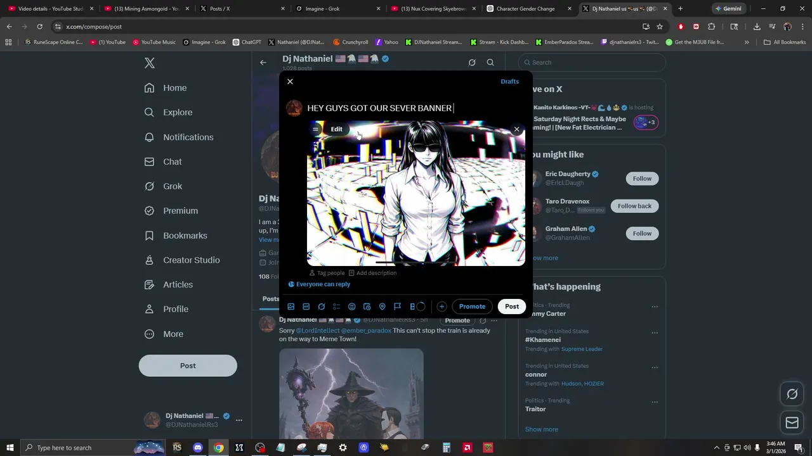The width and height of the screenshot is (812, 456).
Task: Click the large sidebar Post button
Action: 188,365
